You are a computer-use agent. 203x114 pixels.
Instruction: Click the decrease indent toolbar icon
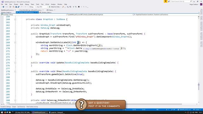(x=68, y=7)
